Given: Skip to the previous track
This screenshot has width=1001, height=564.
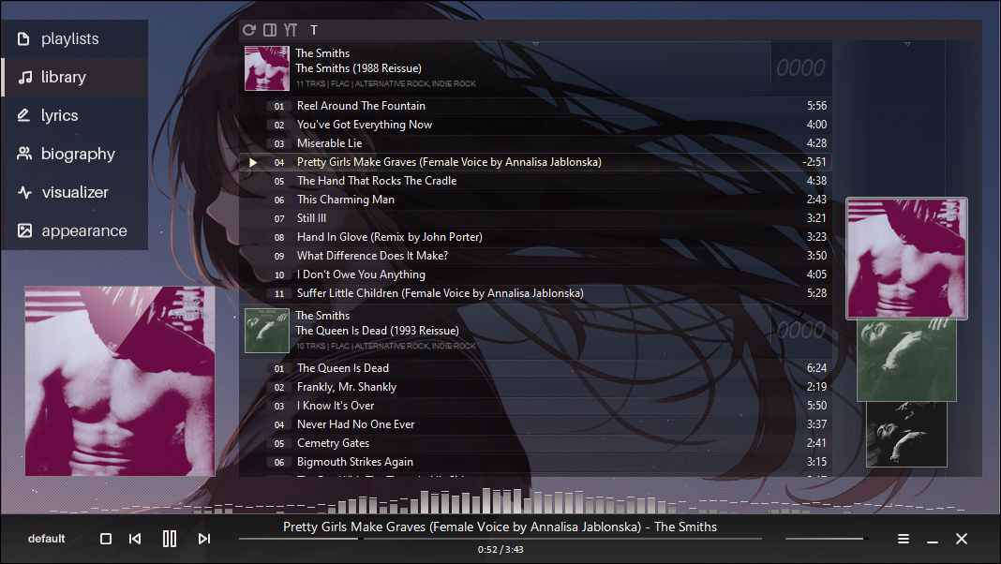Looking at the screenshot, I should 135,539.
